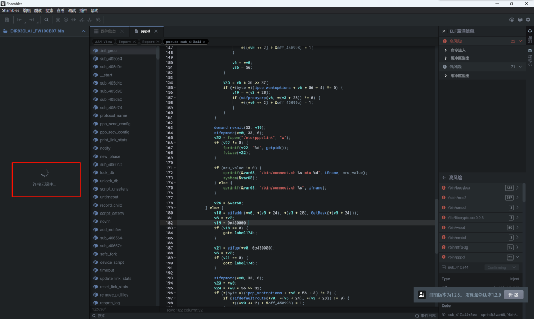The image size is (534, 319).
Task: Collapse the DIR830LA1_FW100B07.bin file tree
Action: [x=83, y=31]
